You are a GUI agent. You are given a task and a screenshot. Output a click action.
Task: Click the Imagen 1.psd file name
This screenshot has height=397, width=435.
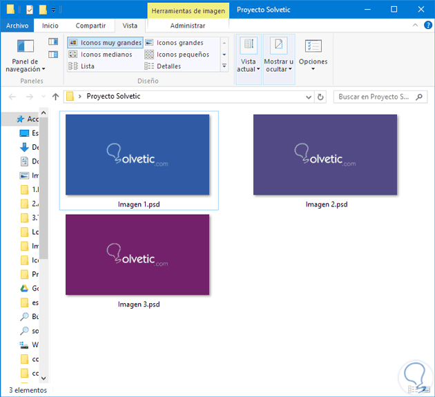point(139,204)
